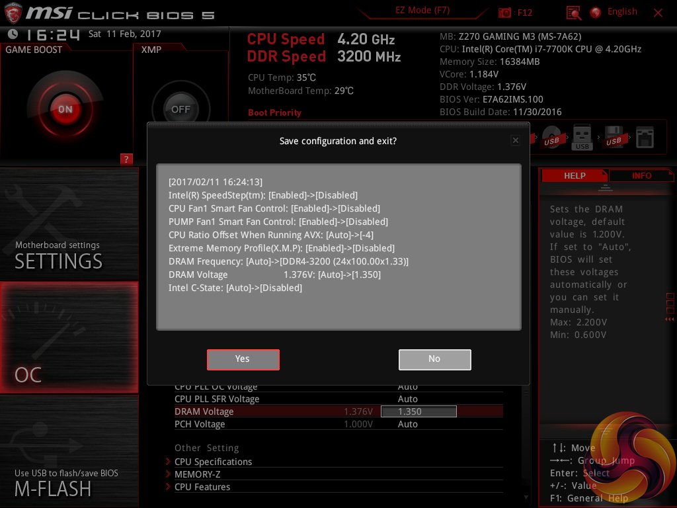Click the down arrow at the settings list bottom
The image size is (677, 508).
point(526,497)
